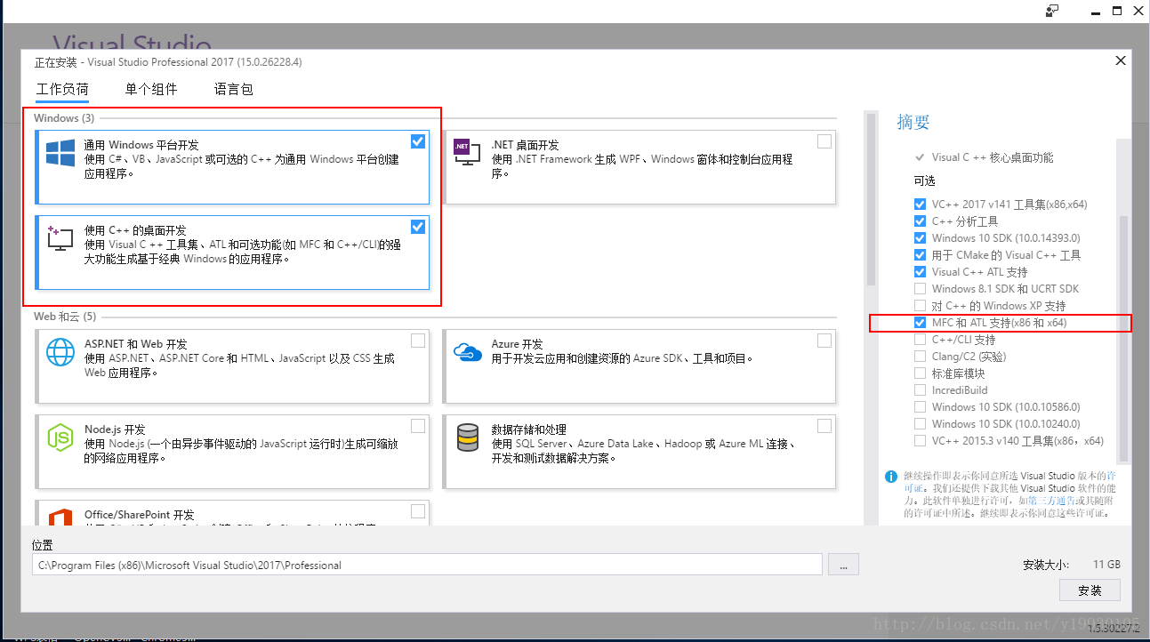The image size is (1150, 642).
Task: Enable VC++ 2015.3 v140 工具集 option
Action: [921, 441]
